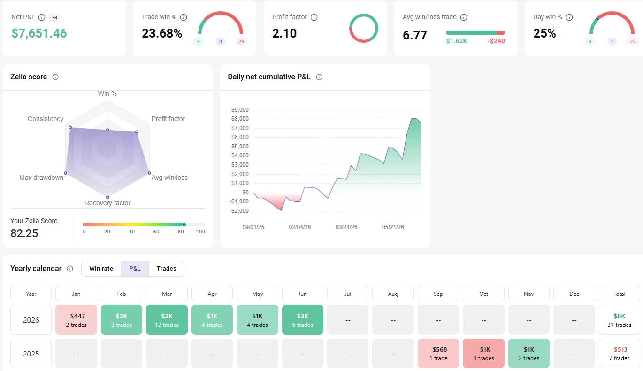Click the 2025 total cell showing -$513
Screen dimensions: 643x371
[620, 353]
